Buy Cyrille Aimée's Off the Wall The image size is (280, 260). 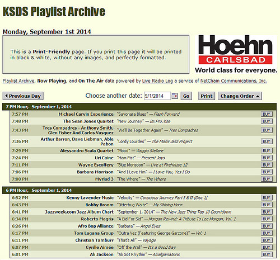click(x=267, y=247)
